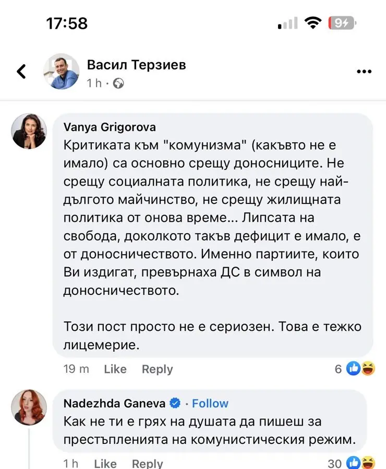This screenshot has height=469, width=386.
Task: Open Vanya Grigorova's name link
Action: click(109, 127)
